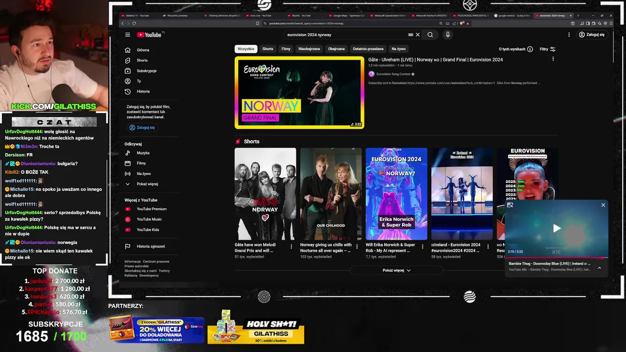This screenshot has height=352, width=626.
Task: Reload the page in browser toolbar
Action: pyautogui.click(x=134, y=23)
